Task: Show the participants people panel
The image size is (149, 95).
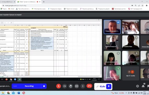Action: tap(143, 86)
